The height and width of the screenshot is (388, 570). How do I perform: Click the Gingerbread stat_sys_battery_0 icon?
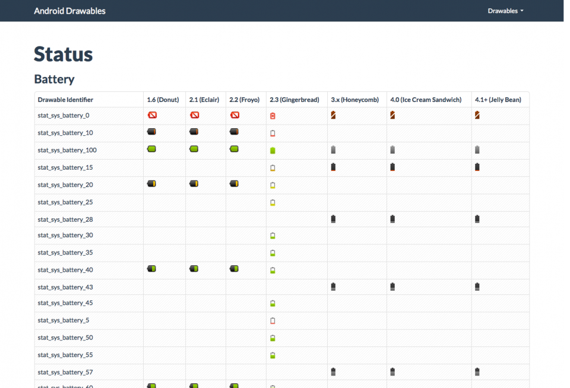tap(273, 116)
